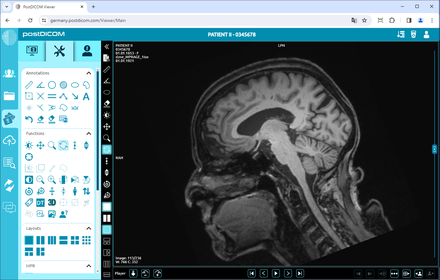Select the DT tool in Functions
The width and height of the screenshot is (440, 280).
tap(40, 202)
